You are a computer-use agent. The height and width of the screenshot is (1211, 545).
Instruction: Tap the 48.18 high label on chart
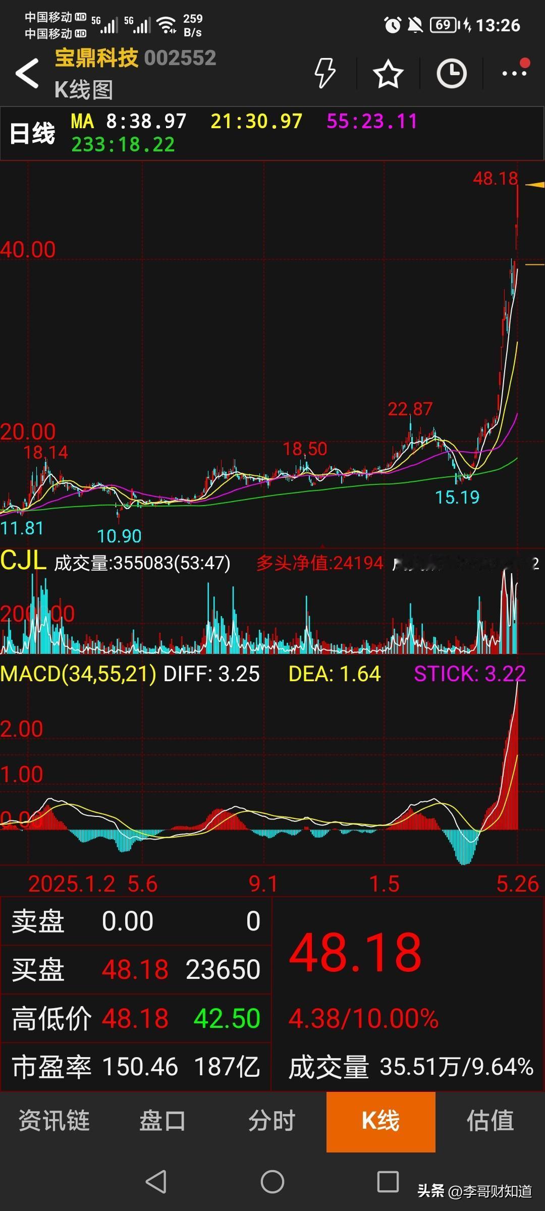[495, 178]
